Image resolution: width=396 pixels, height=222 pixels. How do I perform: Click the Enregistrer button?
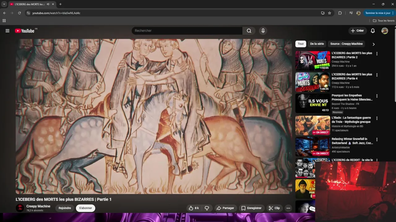(x=251, y=208)
